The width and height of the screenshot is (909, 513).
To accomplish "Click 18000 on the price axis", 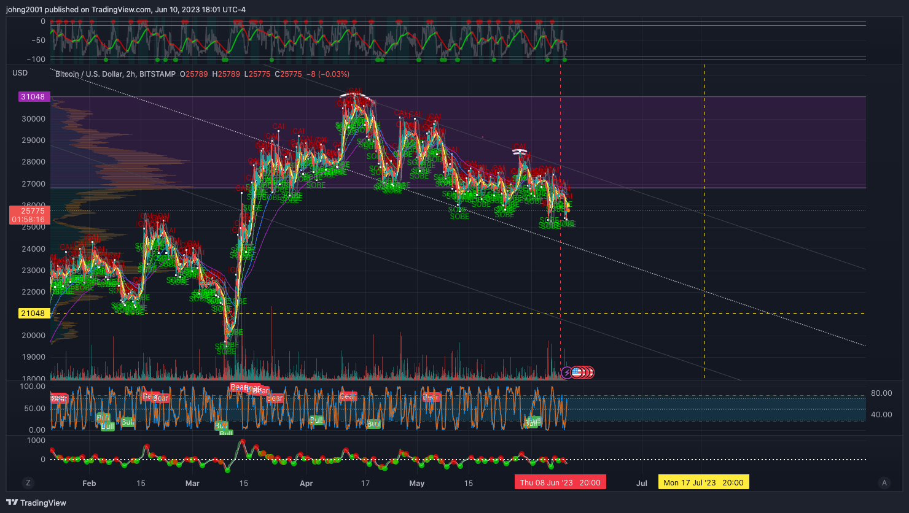I will point(33,379).
